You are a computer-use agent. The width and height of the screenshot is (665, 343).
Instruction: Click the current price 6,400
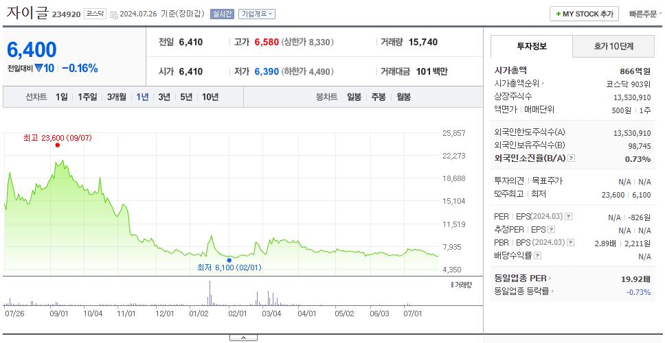tap(32, 50)
